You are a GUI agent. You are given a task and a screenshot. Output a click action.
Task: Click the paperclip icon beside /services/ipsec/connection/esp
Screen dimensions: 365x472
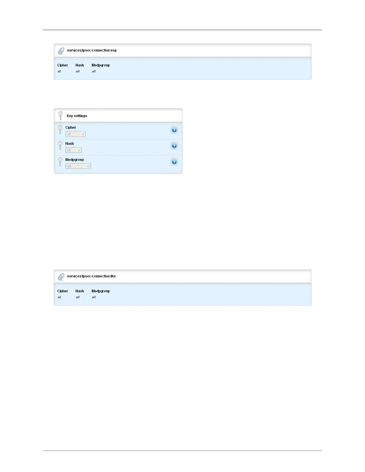(61, 51)
